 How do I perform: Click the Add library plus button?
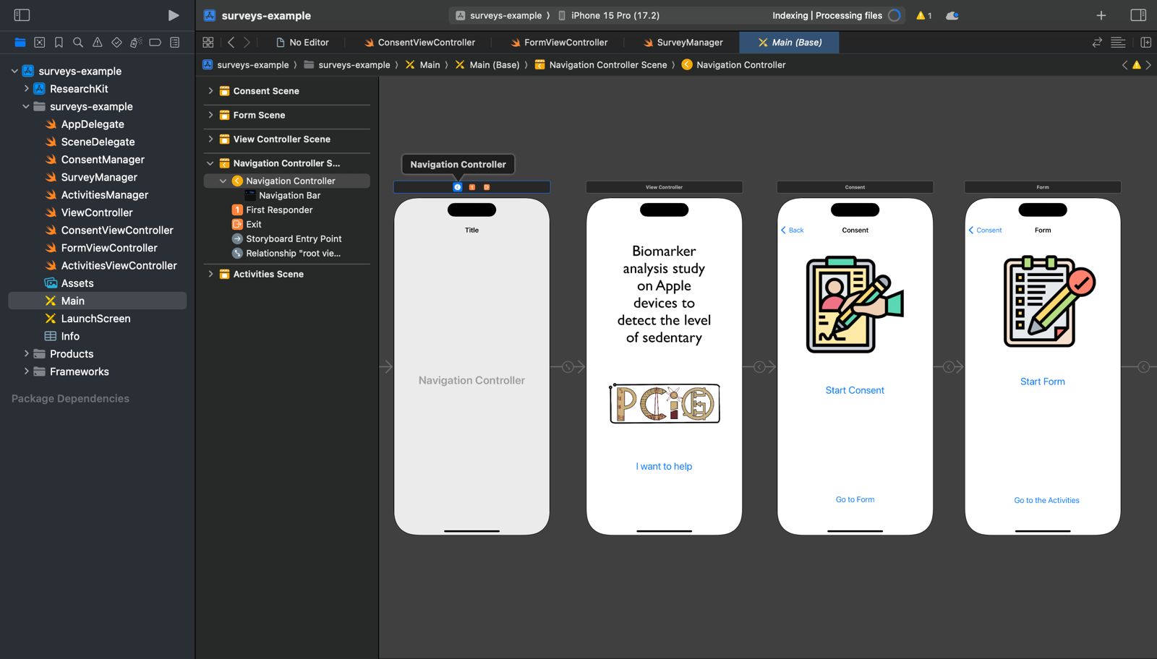[1101, 15]
